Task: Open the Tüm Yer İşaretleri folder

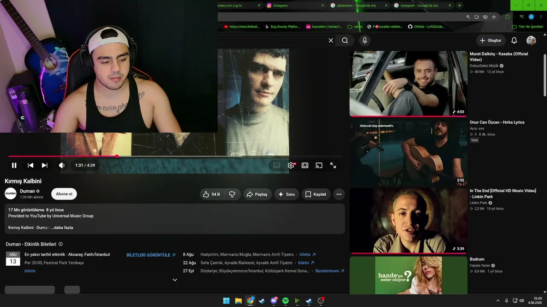Action: coord(528,26)
